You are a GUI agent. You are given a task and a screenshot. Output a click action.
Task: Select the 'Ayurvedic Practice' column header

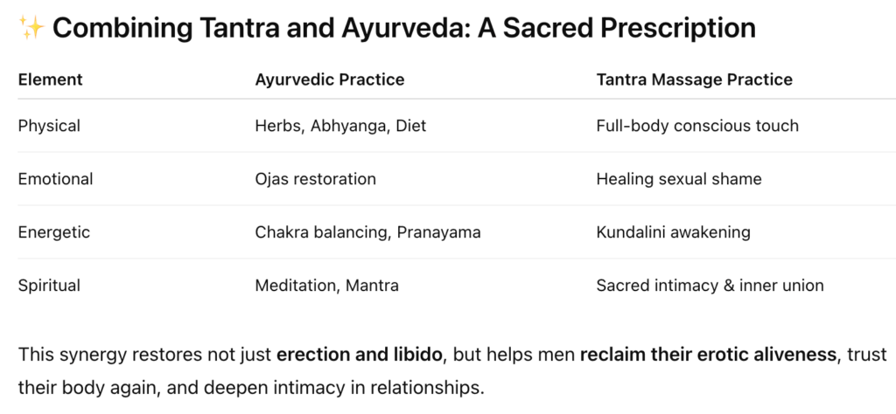pyautogui.click(x=329, y=79)
